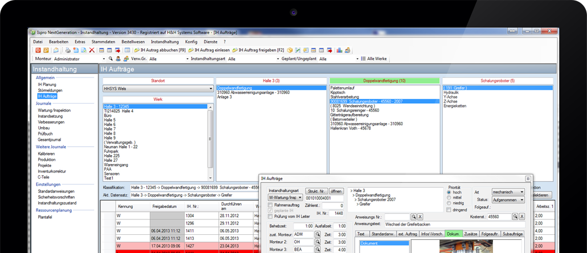Click the single person icon in filter bar
Viewport: 587px width, 253px height.
(119, 59)
